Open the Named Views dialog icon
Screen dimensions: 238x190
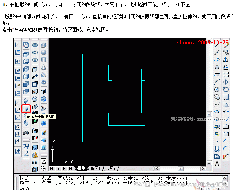tap(26, 45)
